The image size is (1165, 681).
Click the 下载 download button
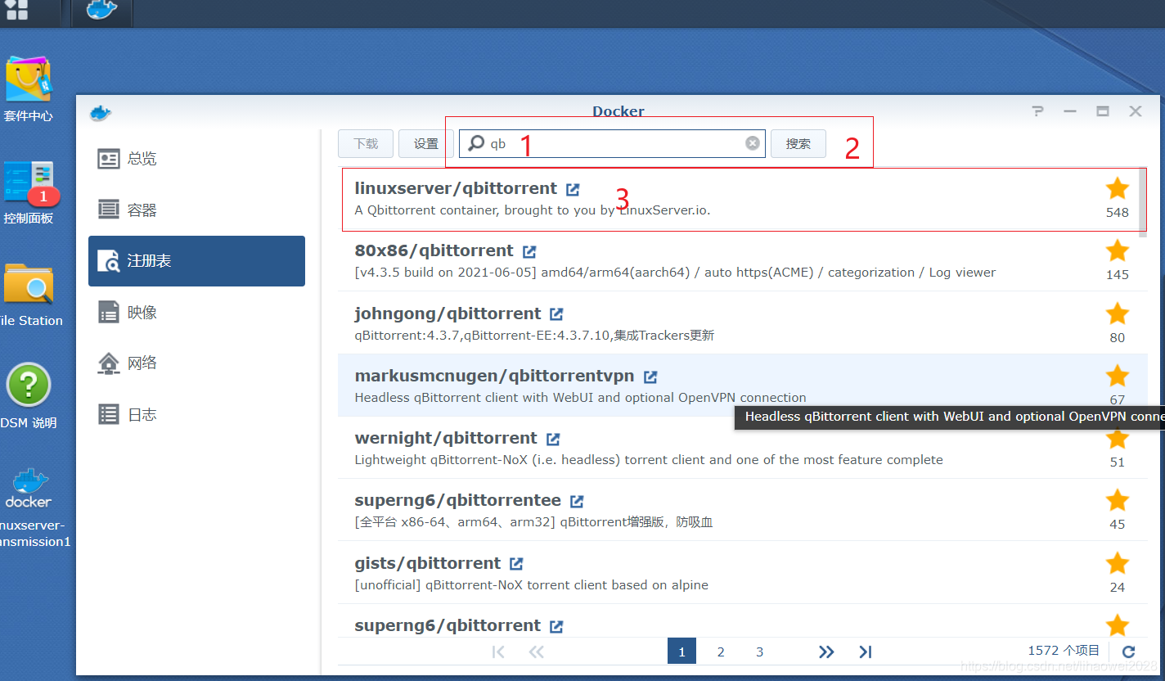366,143
